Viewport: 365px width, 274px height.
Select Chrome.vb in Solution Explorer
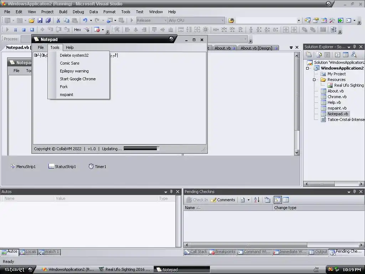click(337, 97)
